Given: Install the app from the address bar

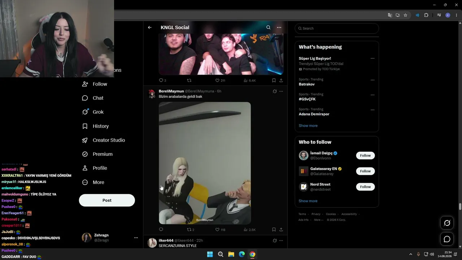Looking at the screenshot, I should (x=398, y=15).
